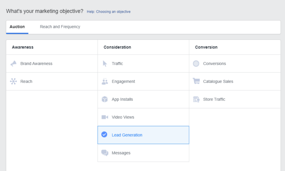
Task: Select the Video Views objective label
Action: tap(123, 117)
